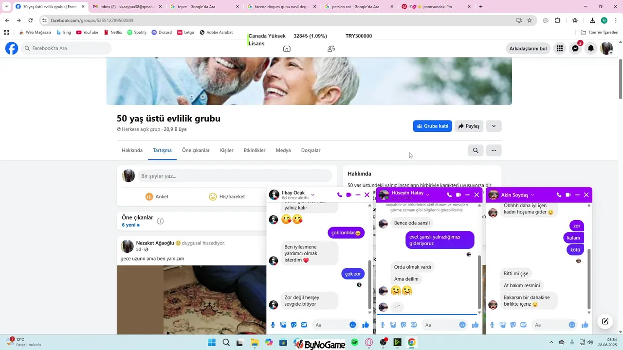The height and width of the screenshot is (350, 623).
Task: Record voice clip in Akin Soydaş chat
Action: point(492,325)
